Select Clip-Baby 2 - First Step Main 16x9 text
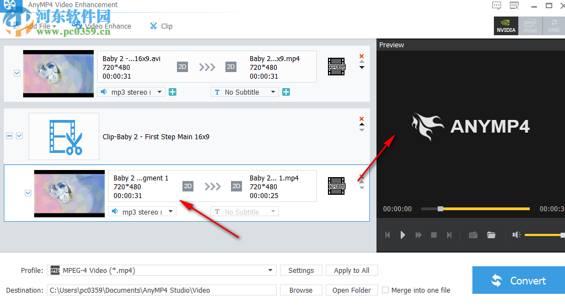The width and height of the screenshot is (565, 307). tap(156, 136)
